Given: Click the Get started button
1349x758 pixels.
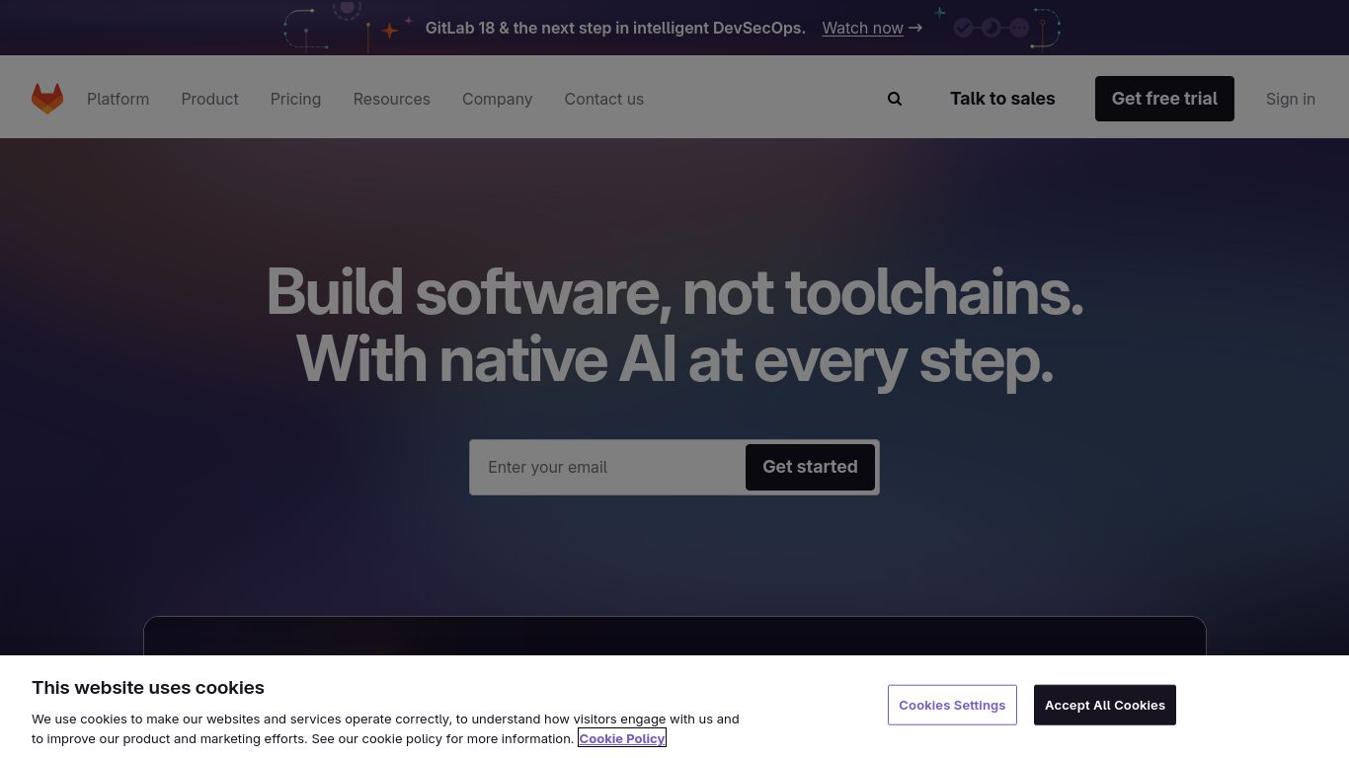Looking at the screenshot, I should coord(810,467).
